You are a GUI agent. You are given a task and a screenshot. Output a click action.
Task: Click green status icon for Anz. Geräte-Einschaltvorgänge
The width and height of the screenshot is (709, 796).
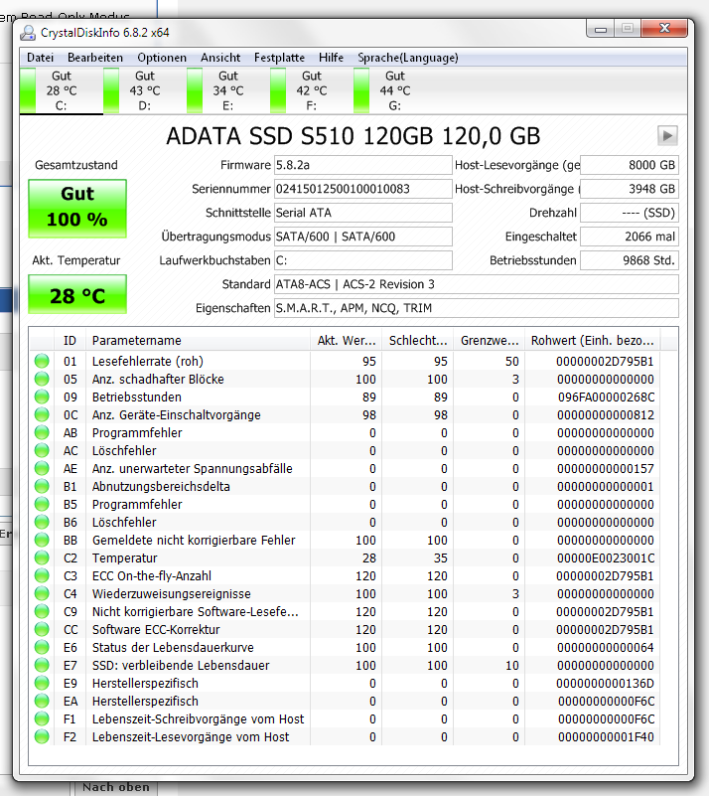point(42,414)
